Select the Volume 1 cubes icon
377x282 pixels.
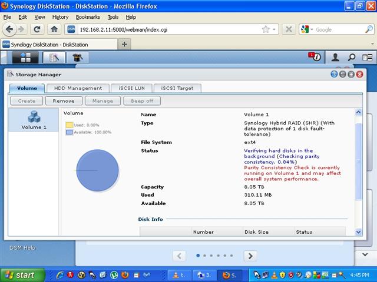click(34, 117)
